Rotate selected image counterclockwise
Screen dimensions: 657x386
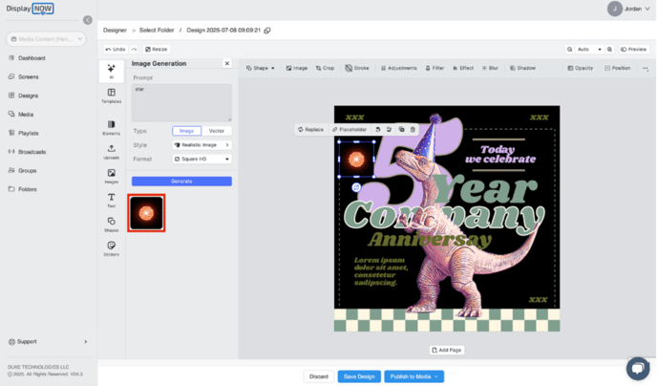(378, 130)
